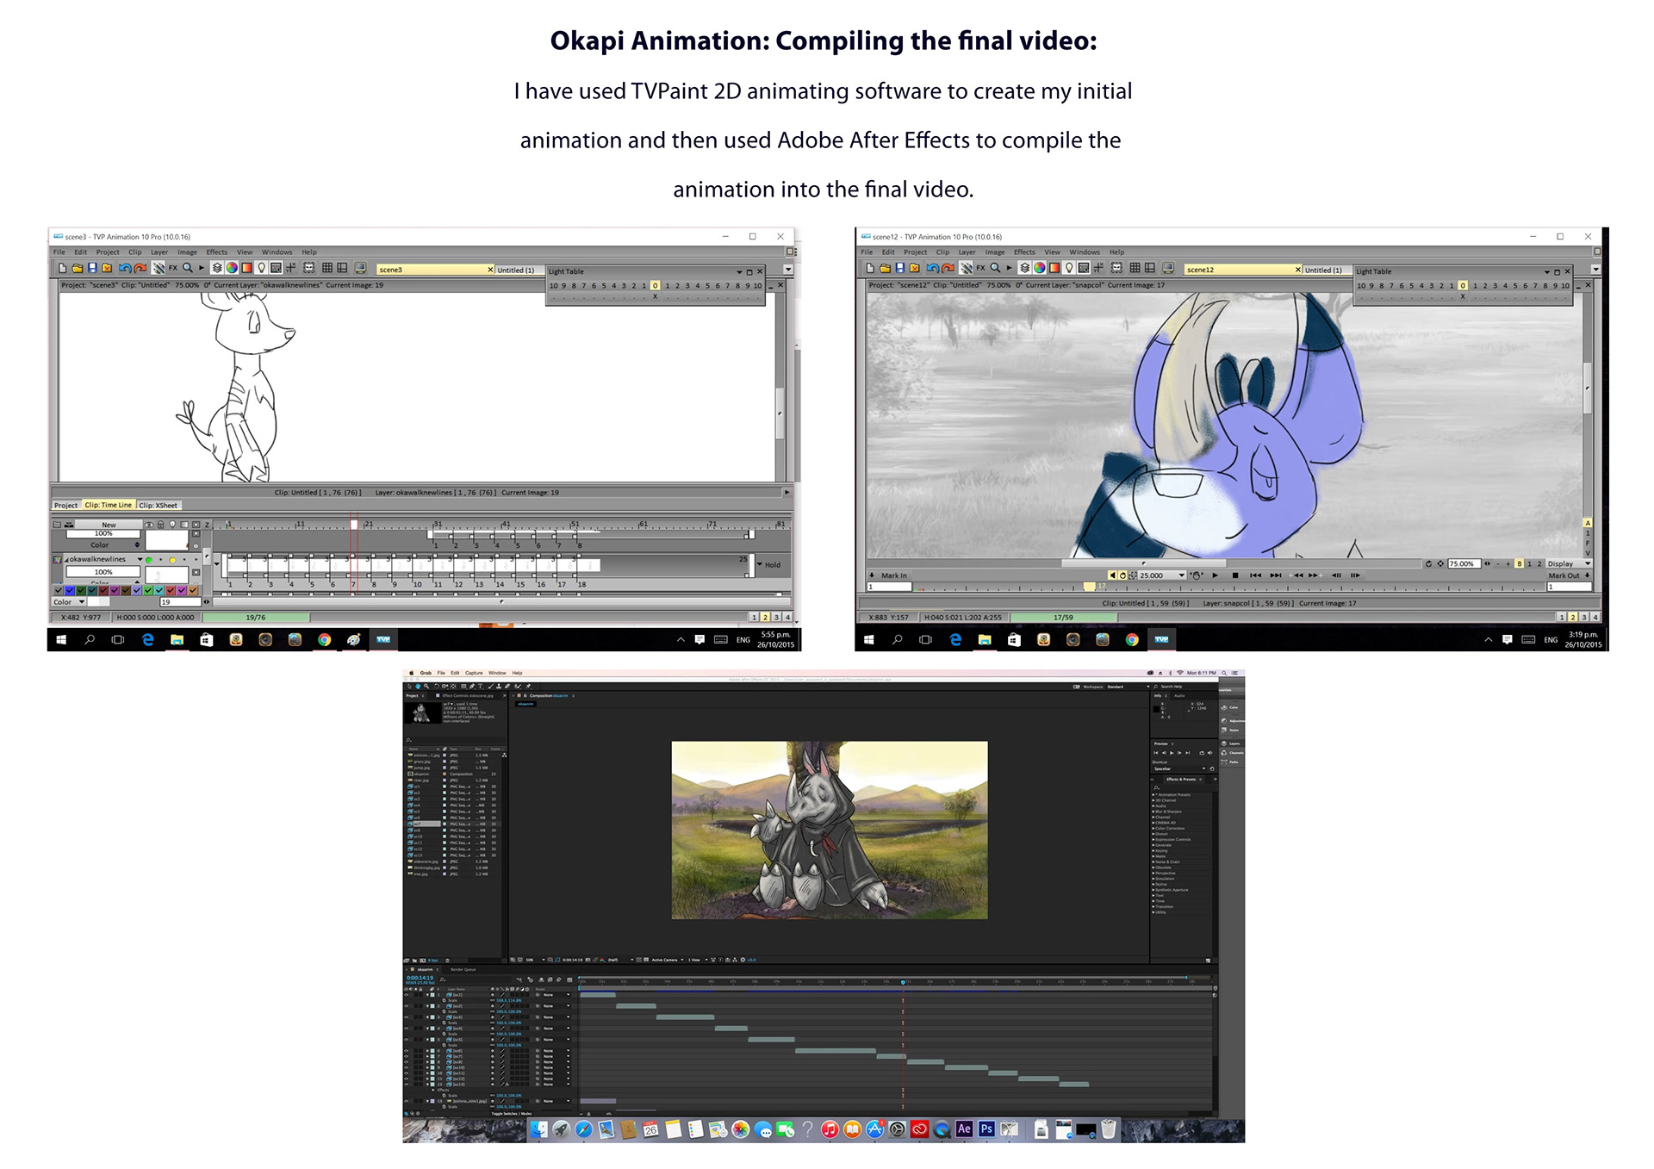This screenshot has height=1169, width=1654.
Task: Click Redo arrow in scene3 window toolbar
Action: coord(140,268)
